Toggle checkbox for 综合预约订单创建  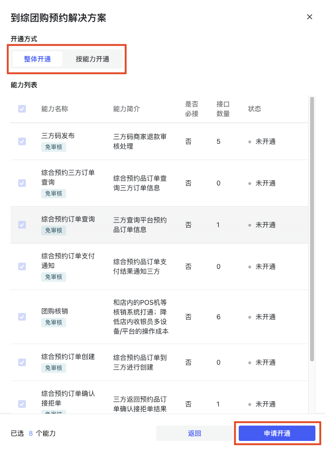(x=22, y=362)
